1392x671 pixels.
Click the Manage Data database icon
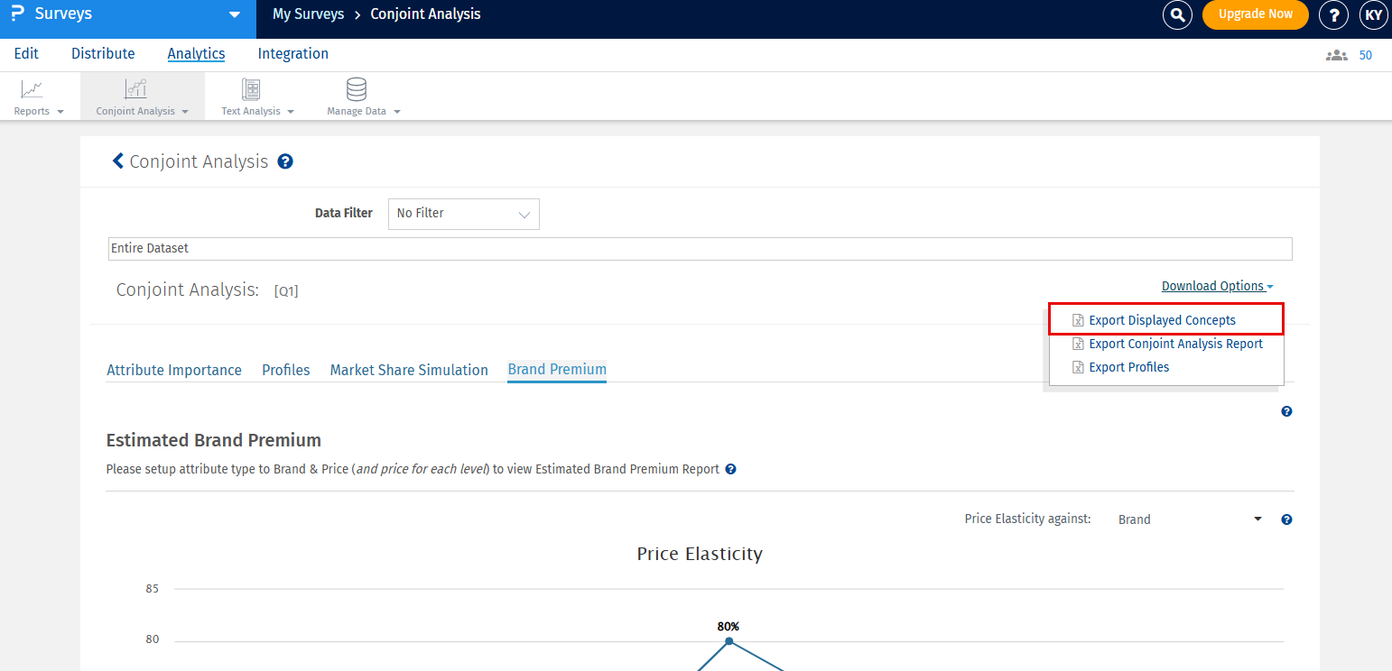[x=357, y=89]
